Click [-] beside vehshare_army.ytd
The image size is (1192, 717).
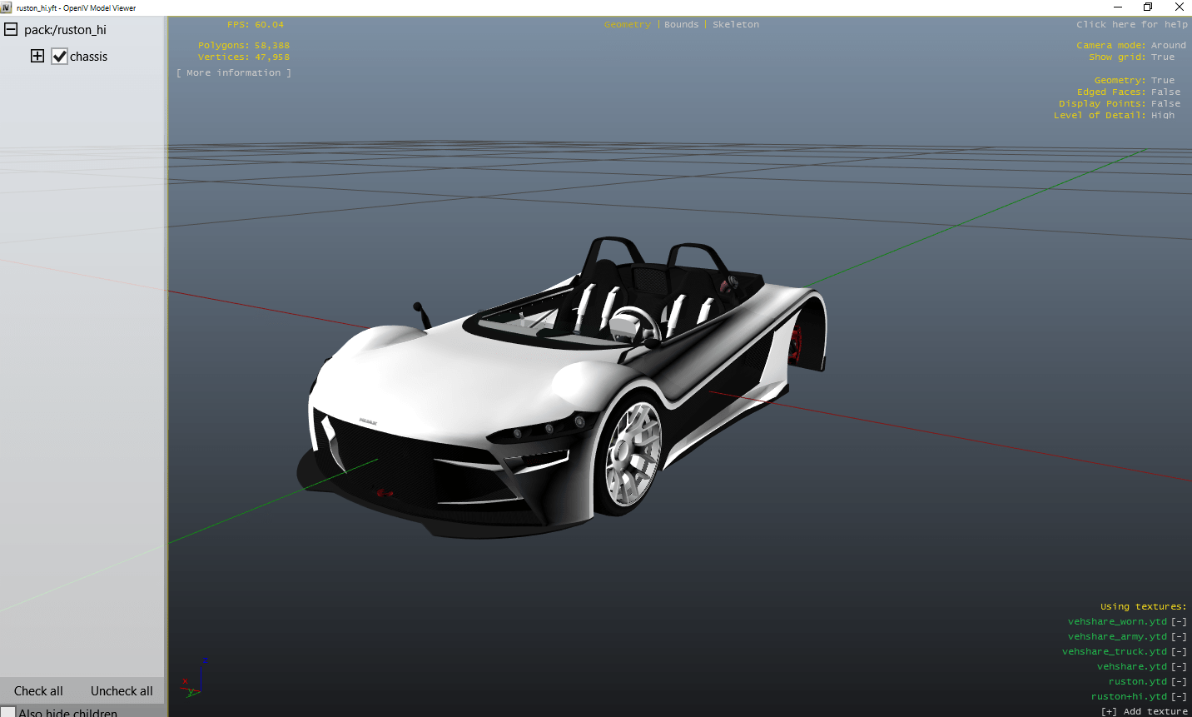(x=1179, y=637)
